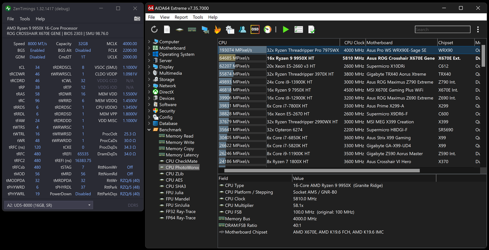This screenshot has width=489, height=250.
Task: Click the page with green checkmark icon
Action: pyautogui.click(x=311, y=29)
